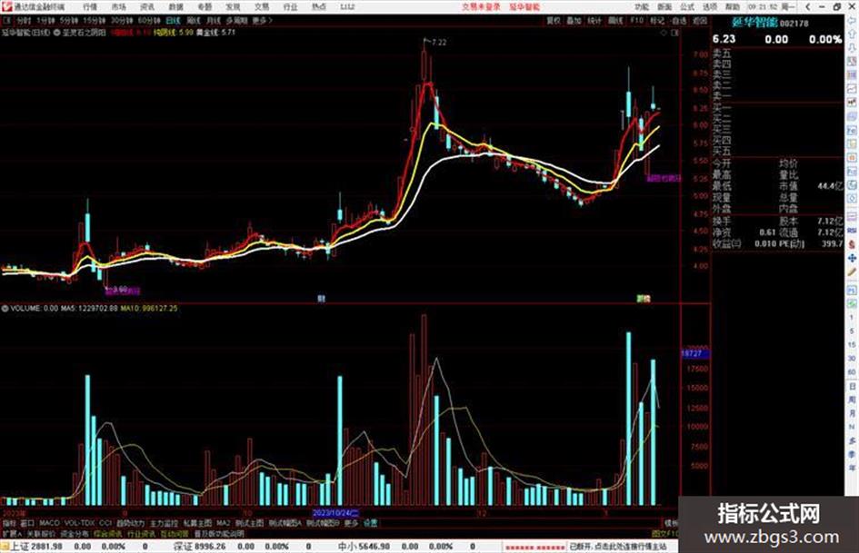Click the 延华智能 stock name header
The height and width of the screenshot is (553, 859).
pyautogui.click(x=754, y=23)
